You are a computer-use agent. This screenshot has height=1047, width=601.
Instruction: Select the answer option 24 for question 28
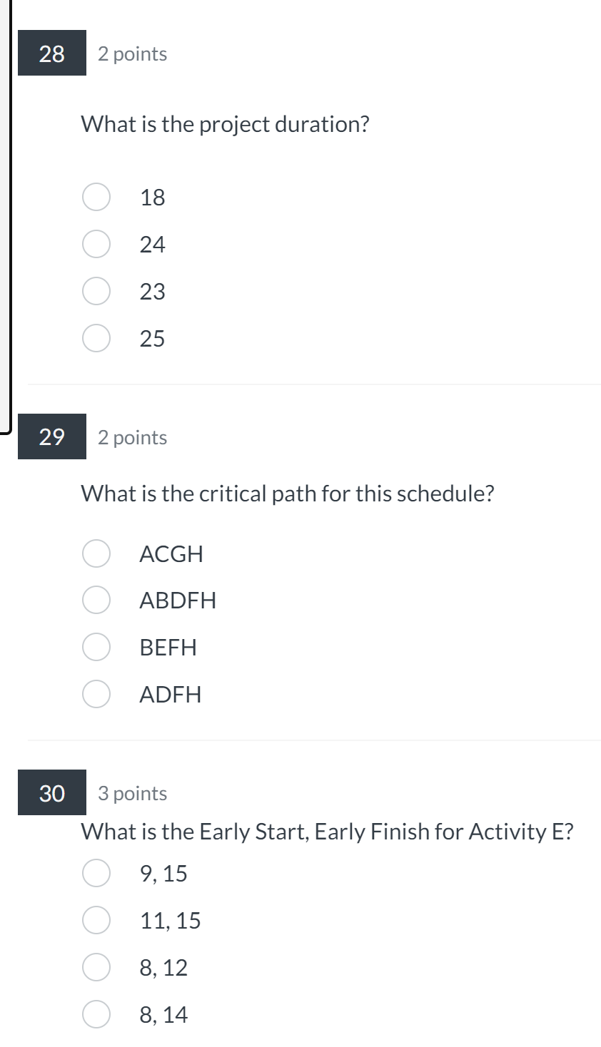point(96,244)
